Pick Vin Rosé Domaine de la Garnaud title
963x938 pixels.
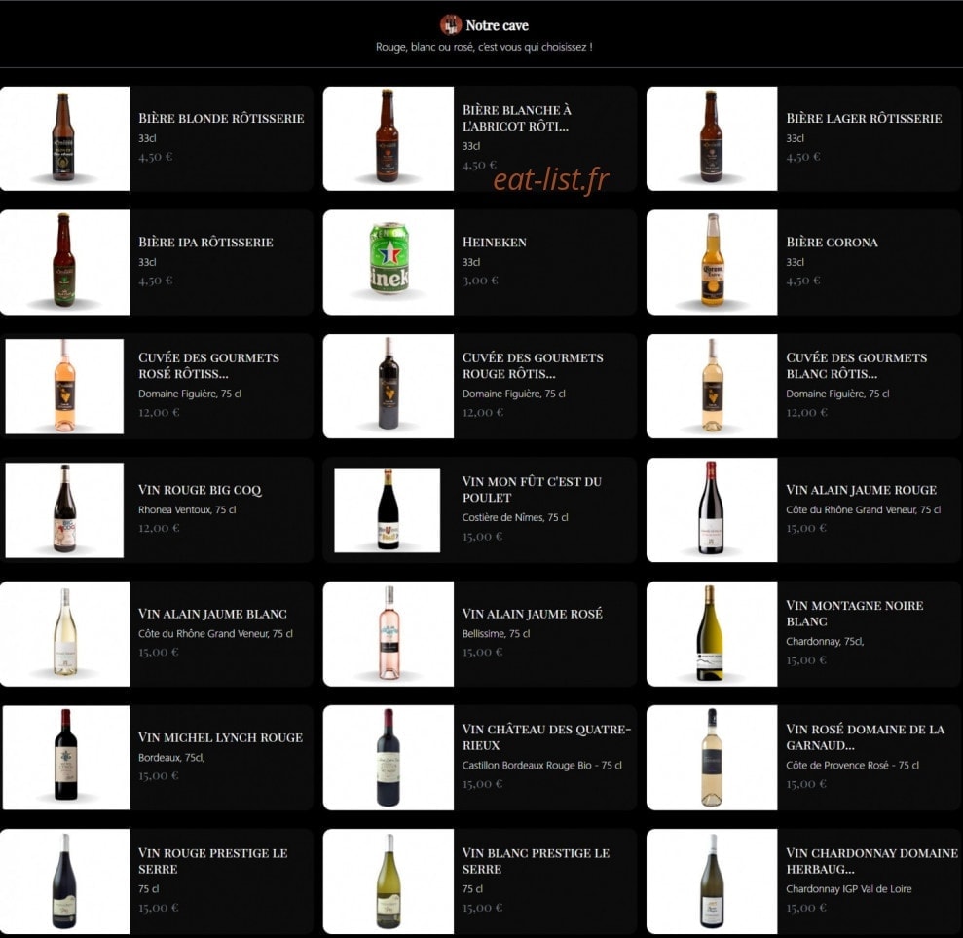pyautogui.click(x=866, y=737)
